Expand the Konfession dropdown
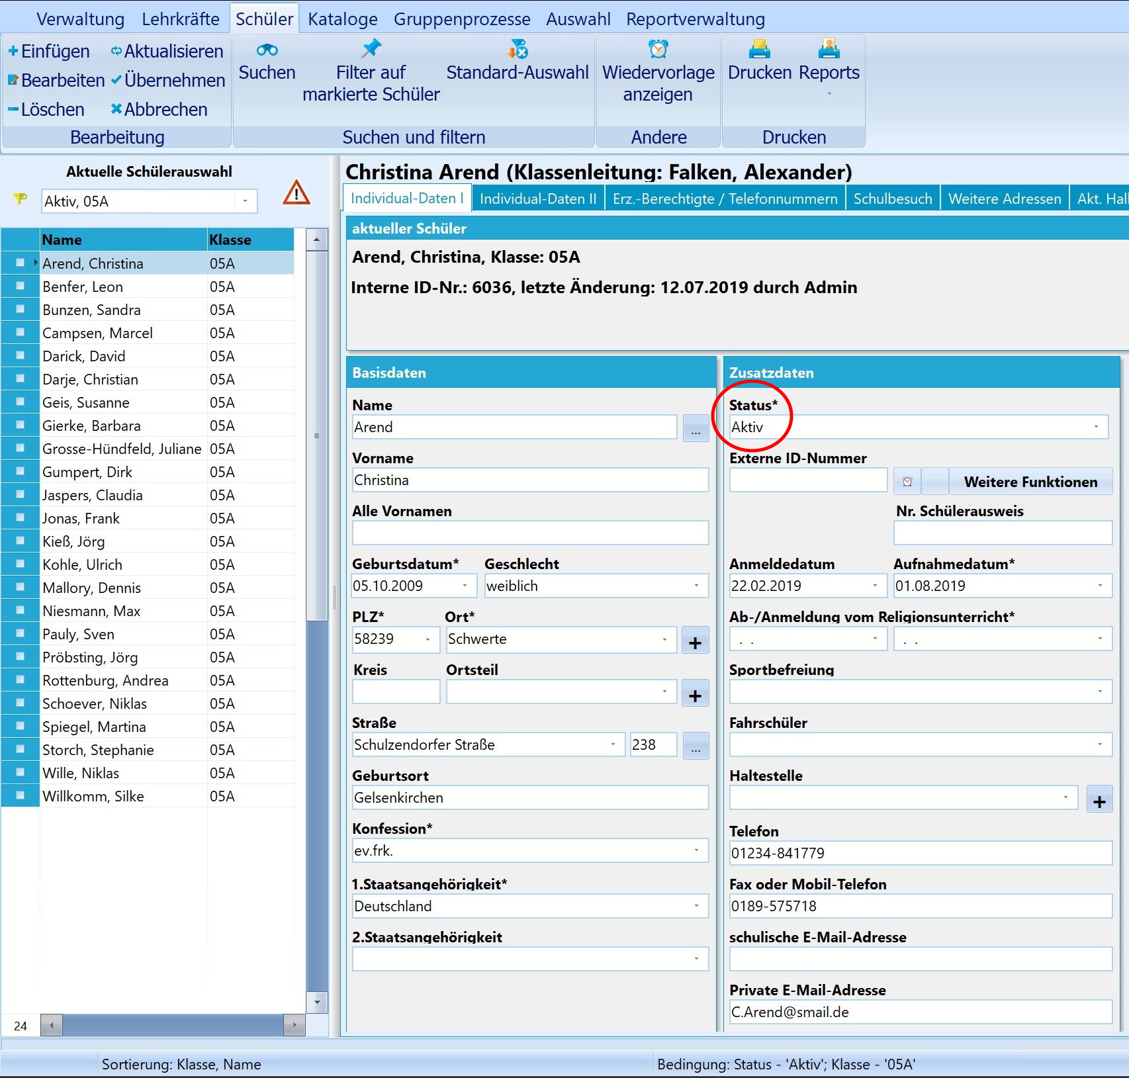The image size is (1129, 1078). click(696, 850)
